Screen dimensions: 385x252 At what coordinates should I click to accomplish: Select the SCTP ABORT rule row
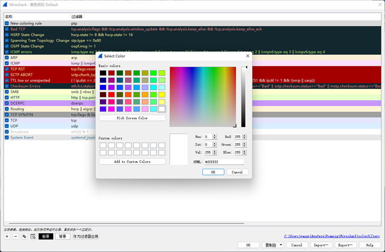pos(192,75)
